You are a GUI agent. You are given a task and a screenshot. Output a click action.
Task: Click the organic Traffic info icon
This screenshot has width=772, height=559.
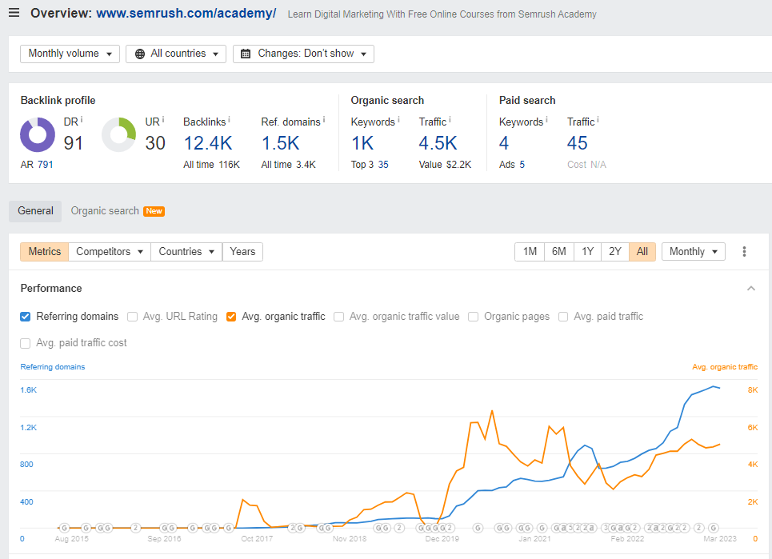point(450,120)
